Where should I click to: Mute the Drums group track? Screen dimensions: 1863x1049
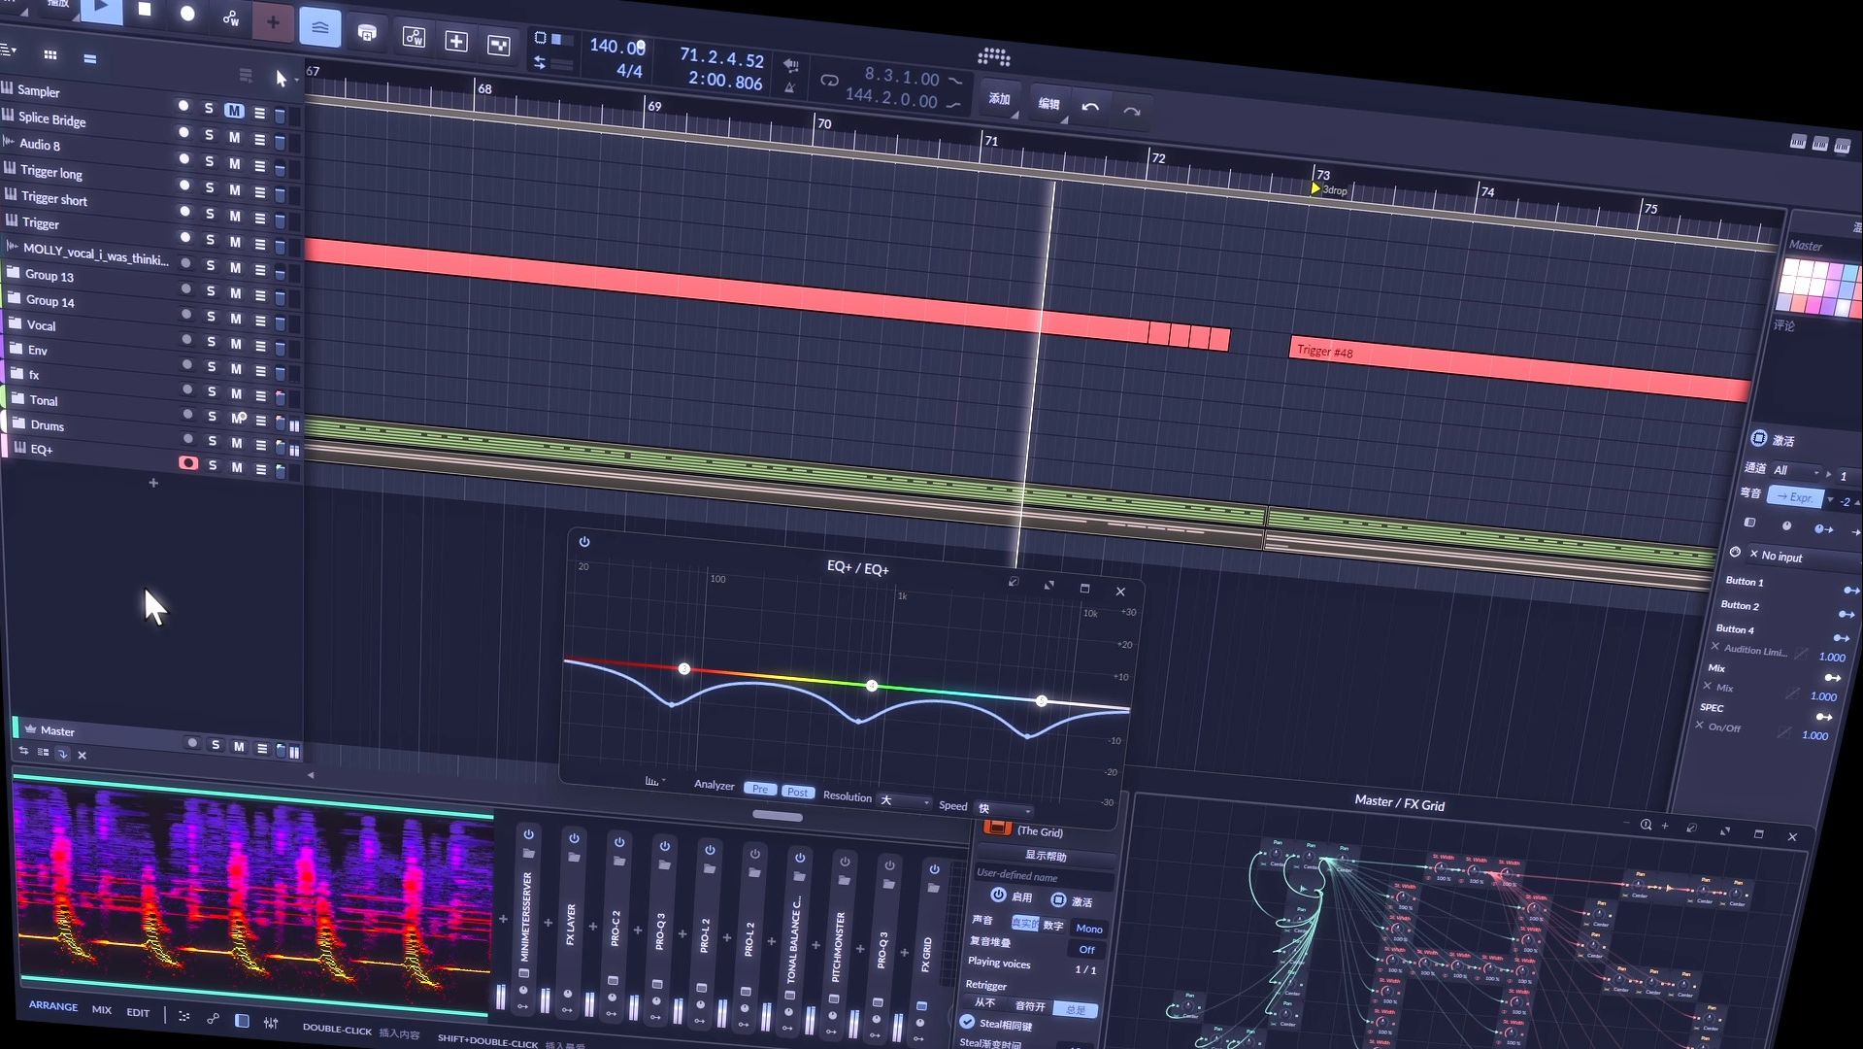pos(237,442)
